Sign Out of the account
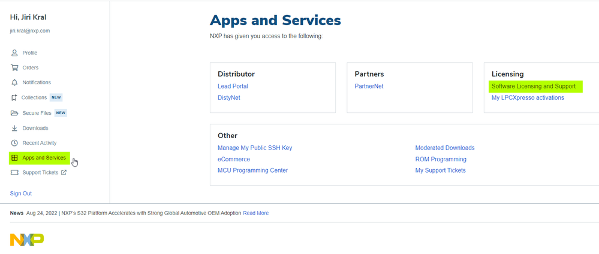 21,194
